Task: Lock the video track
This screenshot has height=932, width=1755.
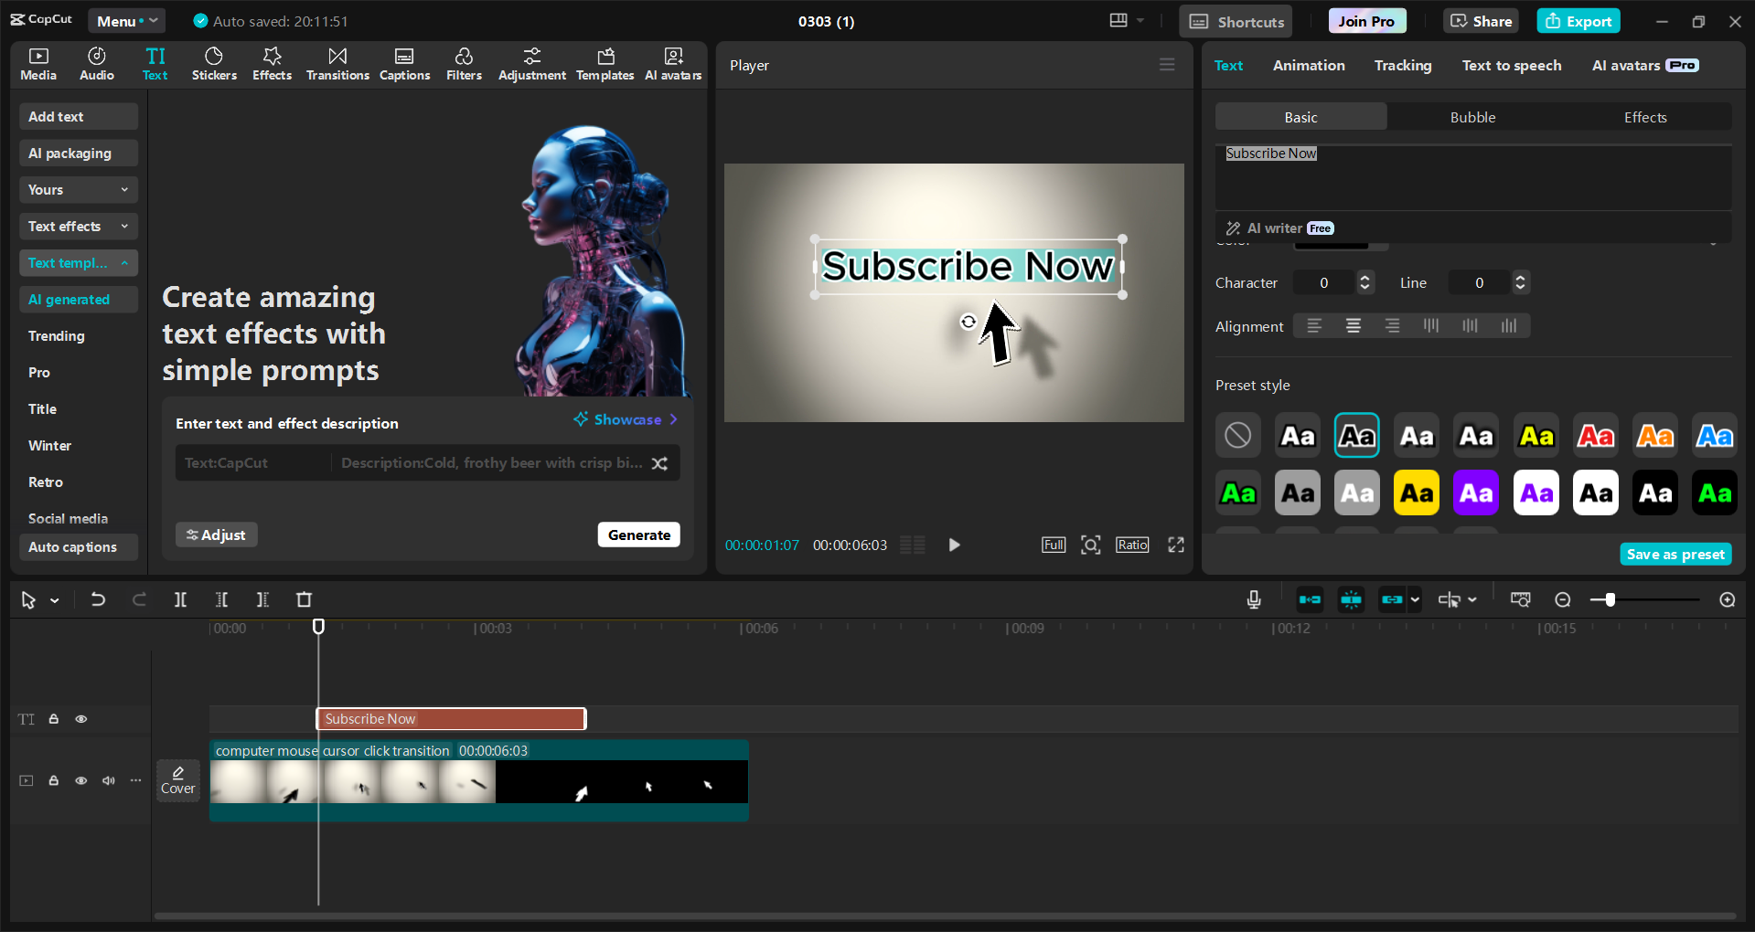Action: pos(53,780)
